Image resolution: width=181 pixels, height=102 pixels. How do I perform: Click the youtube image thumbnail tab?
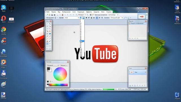coord(142,17)
